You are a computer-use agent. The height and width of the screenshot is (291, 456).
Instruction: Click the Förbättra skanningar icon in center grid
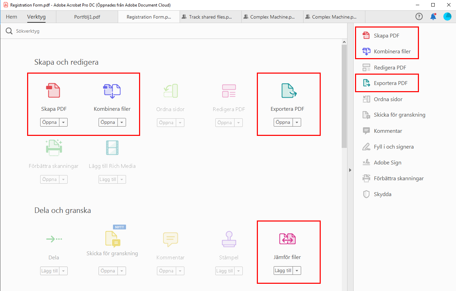click(54, 148)
